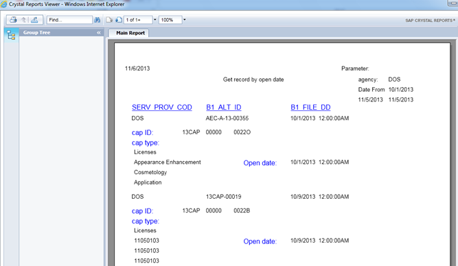The width and height of the screenshot is (458, 266).
Task: Select the 13CAP-00019 record ID
Action: (223, 197)
